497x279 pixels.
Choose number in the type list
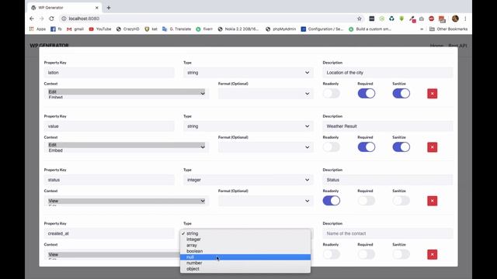pyautogui.click(x=245, y=263)
